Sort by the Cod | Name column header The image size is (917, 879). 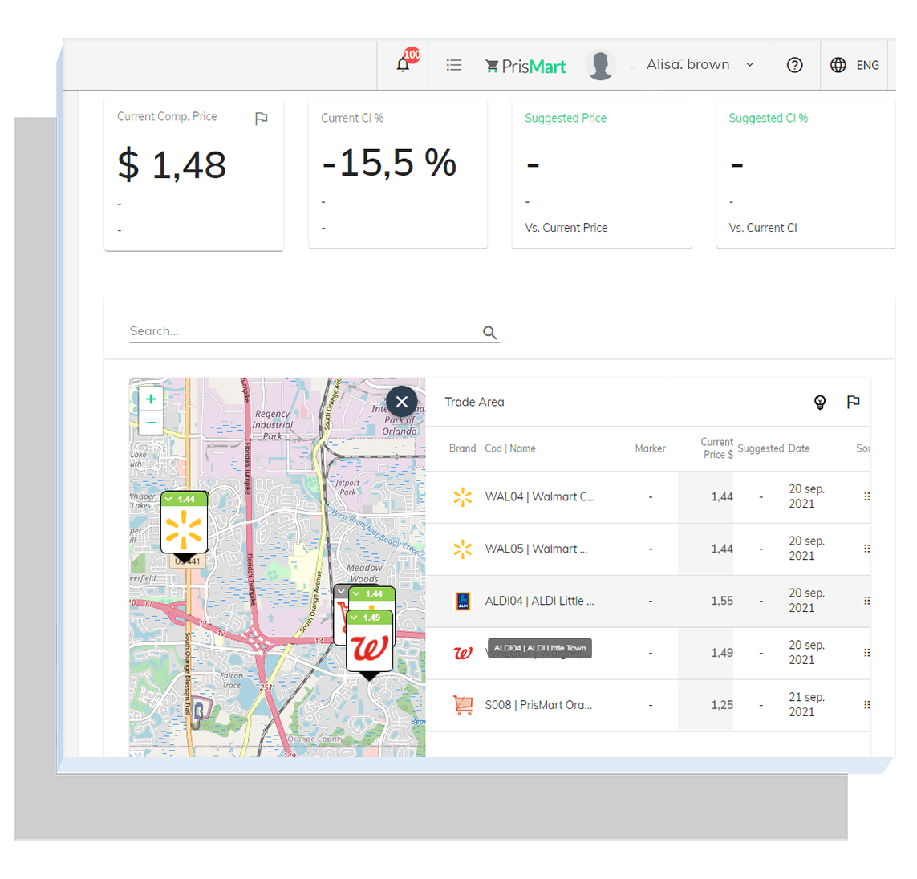510,448
